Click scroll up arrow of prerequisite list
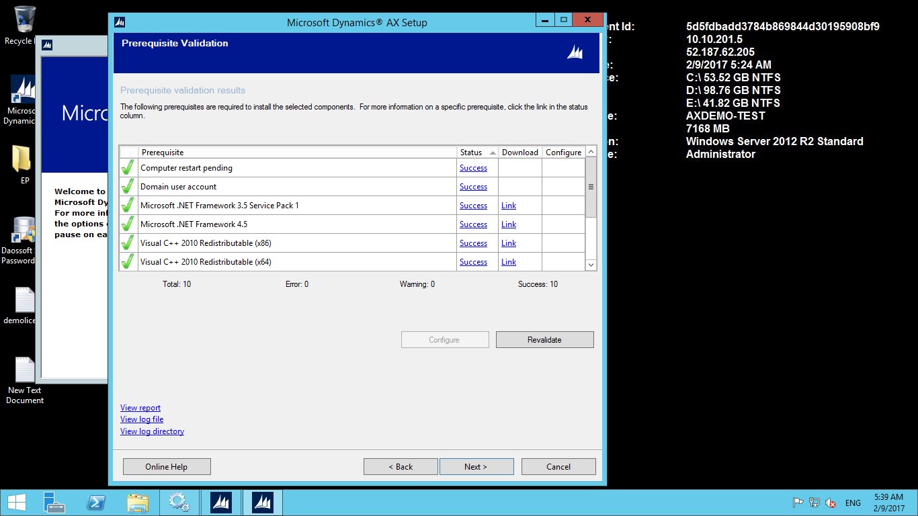 [591, 152]
